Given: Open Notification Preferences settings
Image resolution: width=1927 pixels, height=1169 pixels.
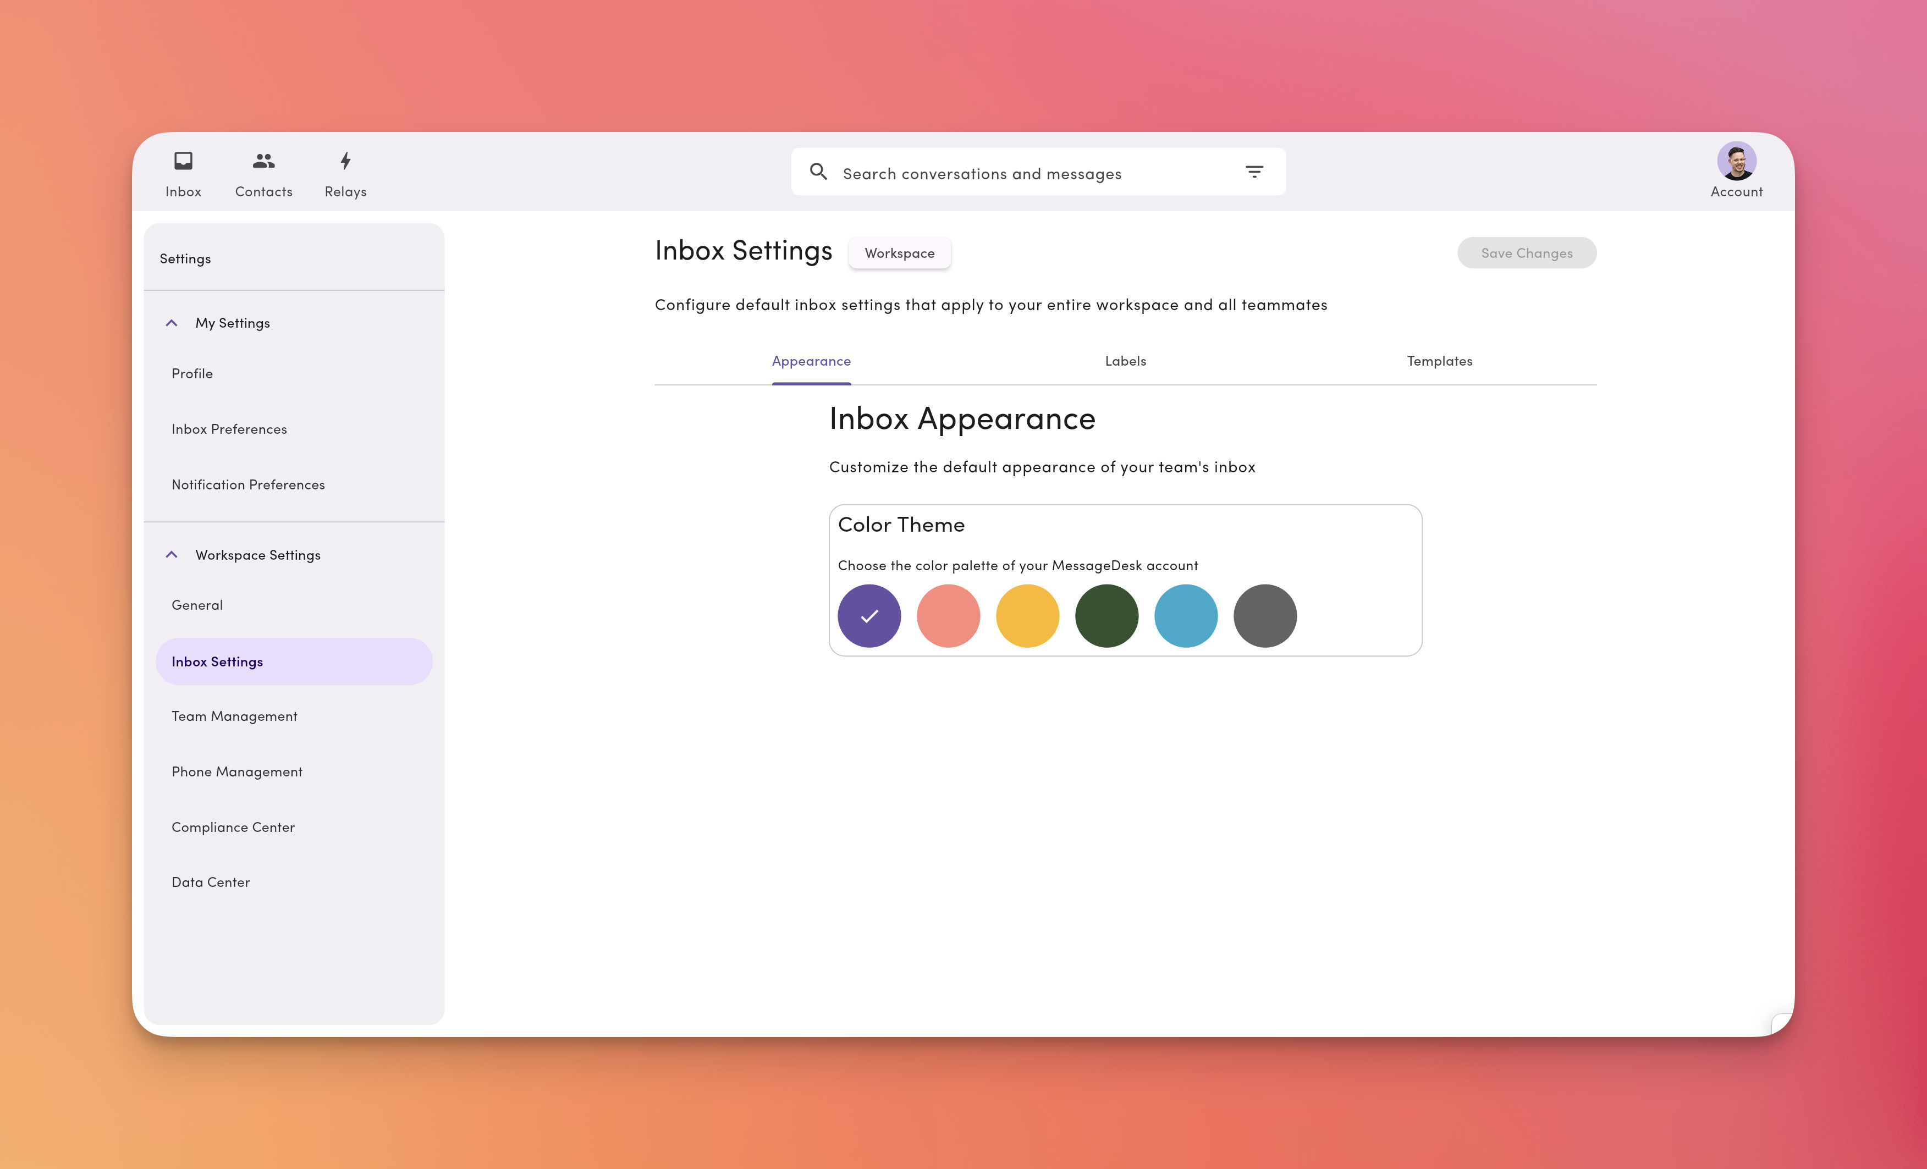Looking at the screenshot, I should pyautogui.click(x=248, y=484).
